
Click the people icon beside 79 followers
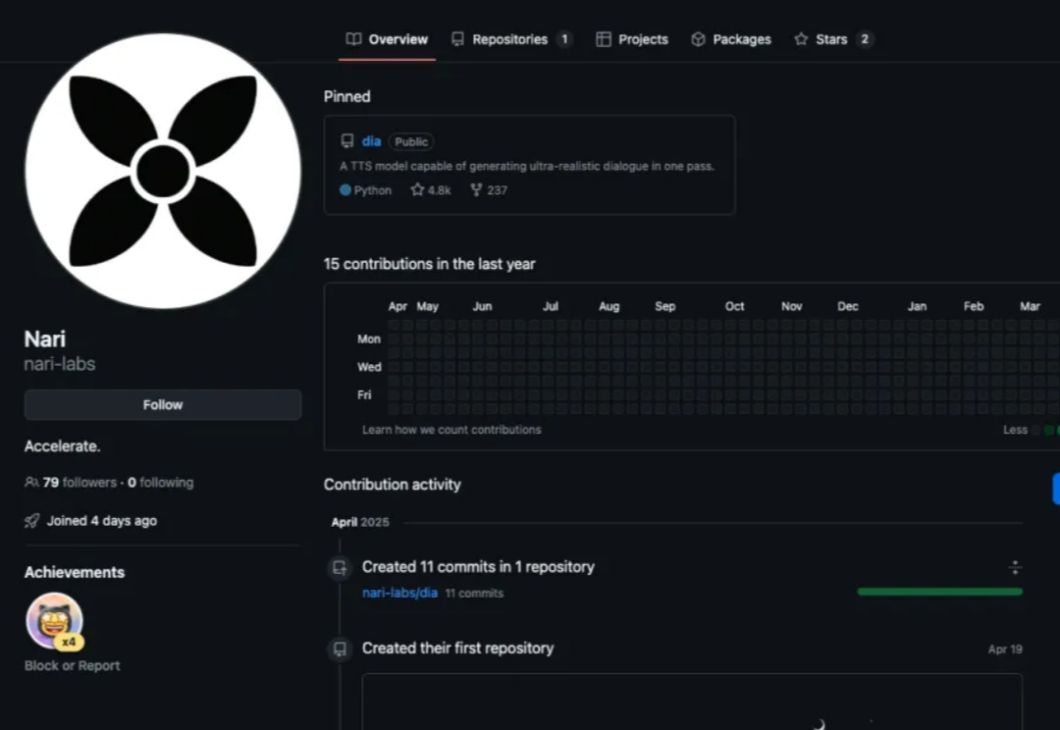coord(31,483)
